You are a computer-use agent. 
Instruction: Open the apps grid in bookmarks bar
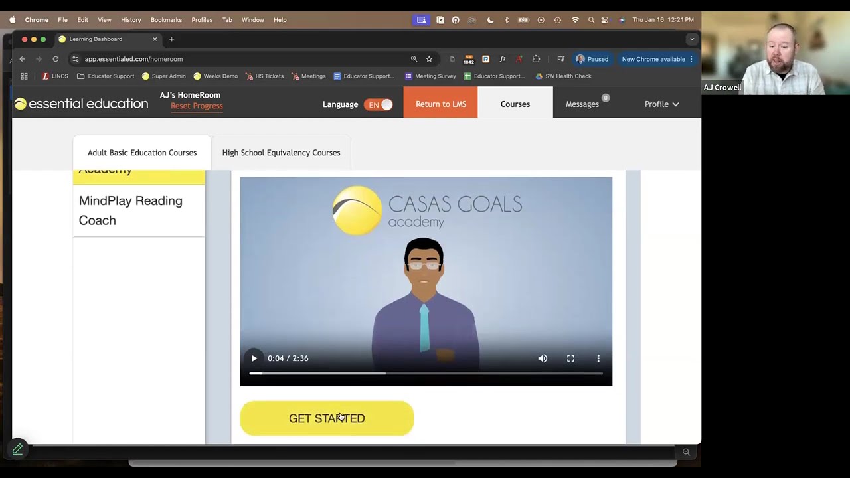point(24,76)
